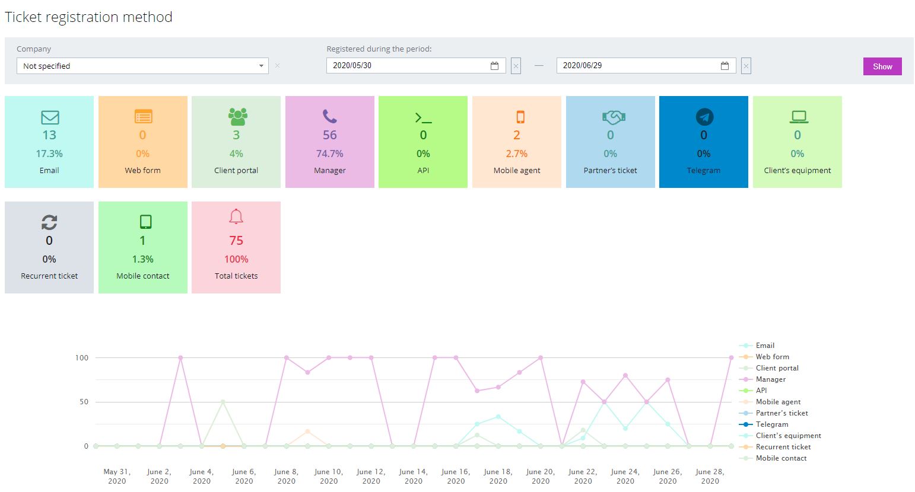Click the Telegram paper plane icon
This screenshot has height=492, width=915.
[704, 117]
